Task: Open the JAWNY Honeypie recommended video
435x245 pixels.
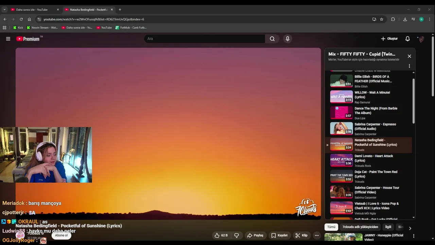Action: pyautogui.click(x=368, y=238)
